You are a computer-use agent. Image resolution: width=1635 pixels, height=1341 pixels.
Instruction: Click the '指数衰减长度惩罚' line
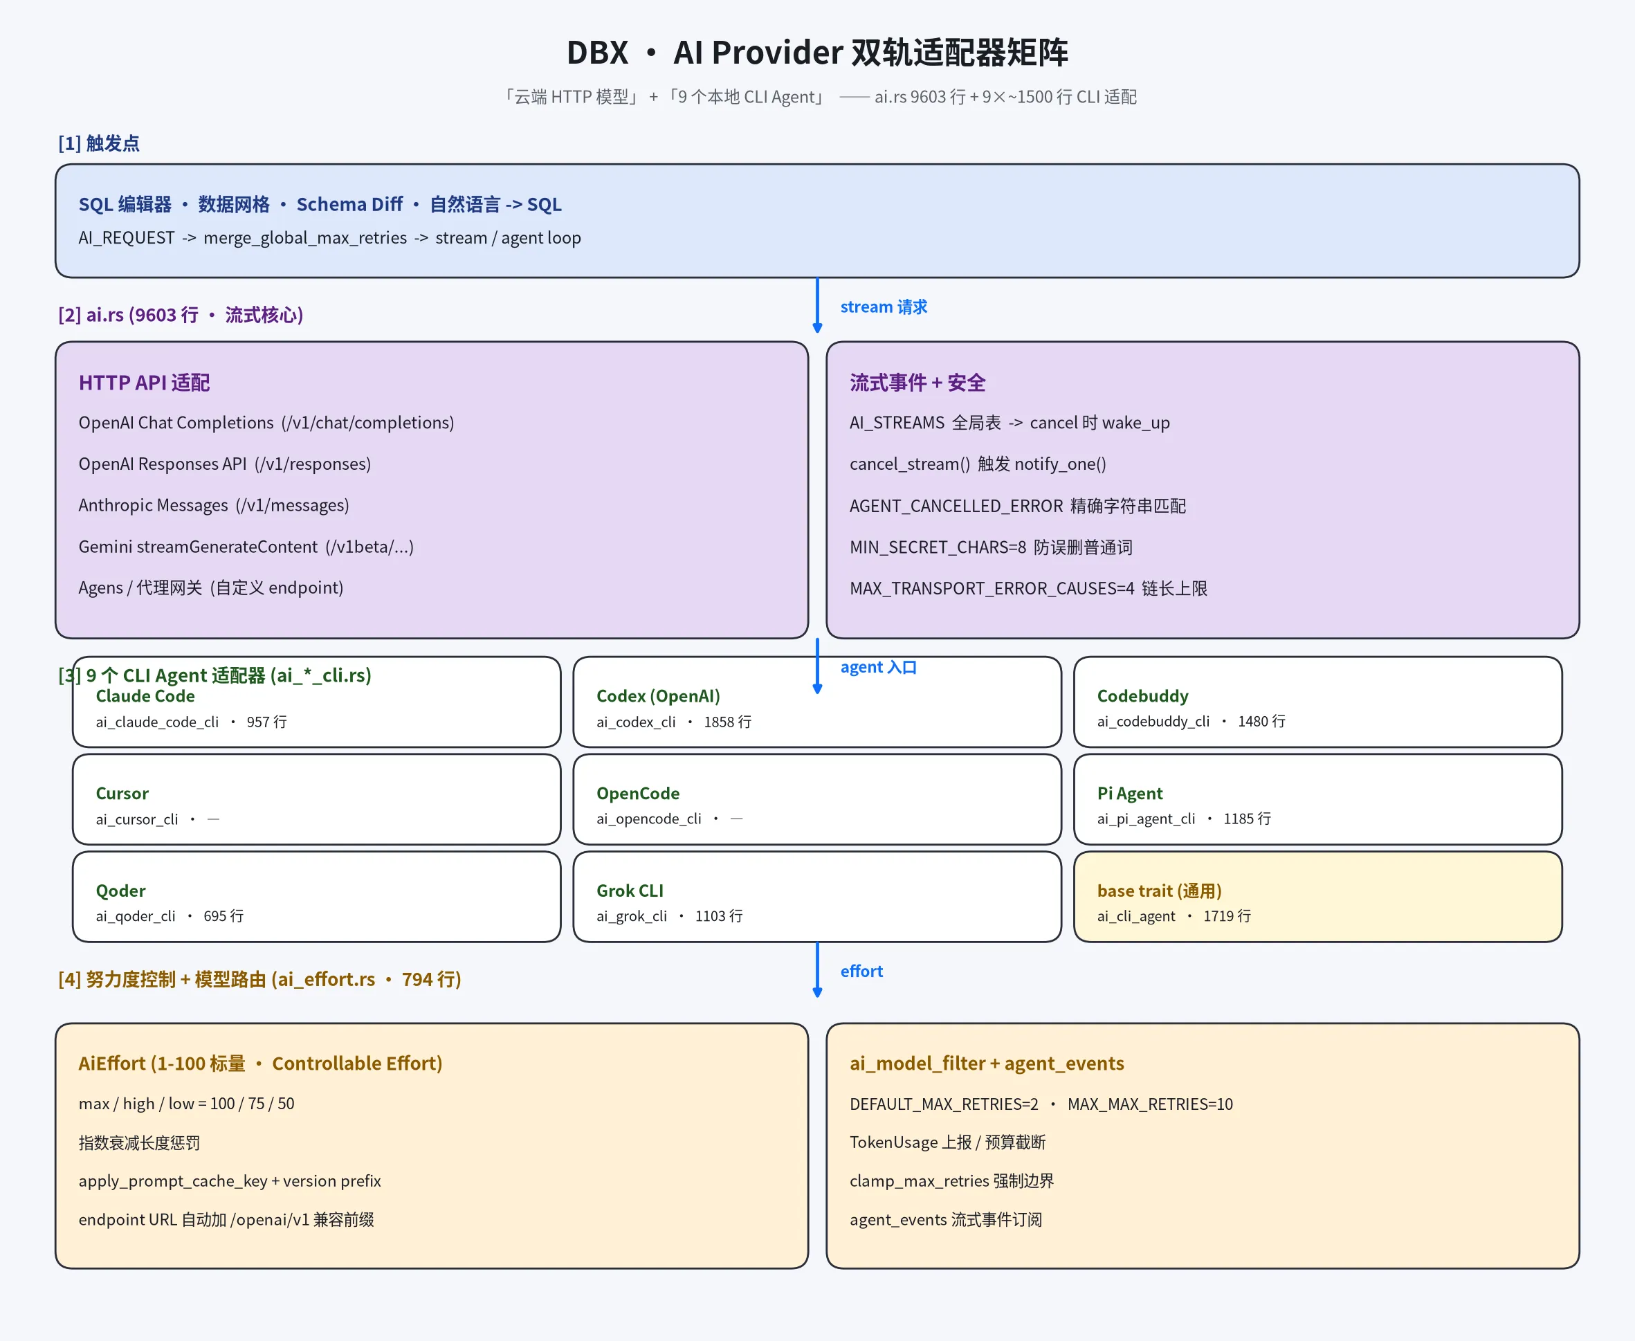(139, 1142)
